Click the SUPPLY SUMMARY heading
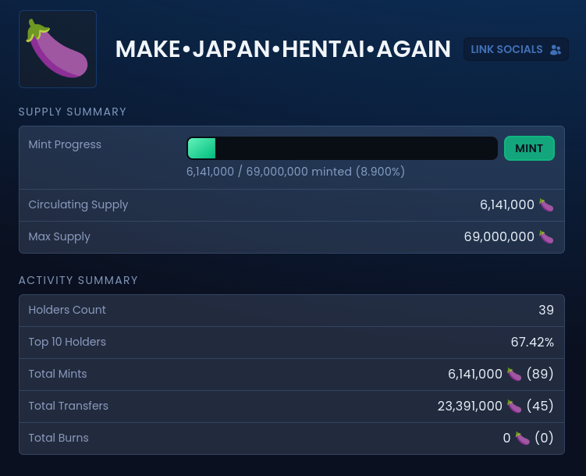586x476 pixels. 73,112
